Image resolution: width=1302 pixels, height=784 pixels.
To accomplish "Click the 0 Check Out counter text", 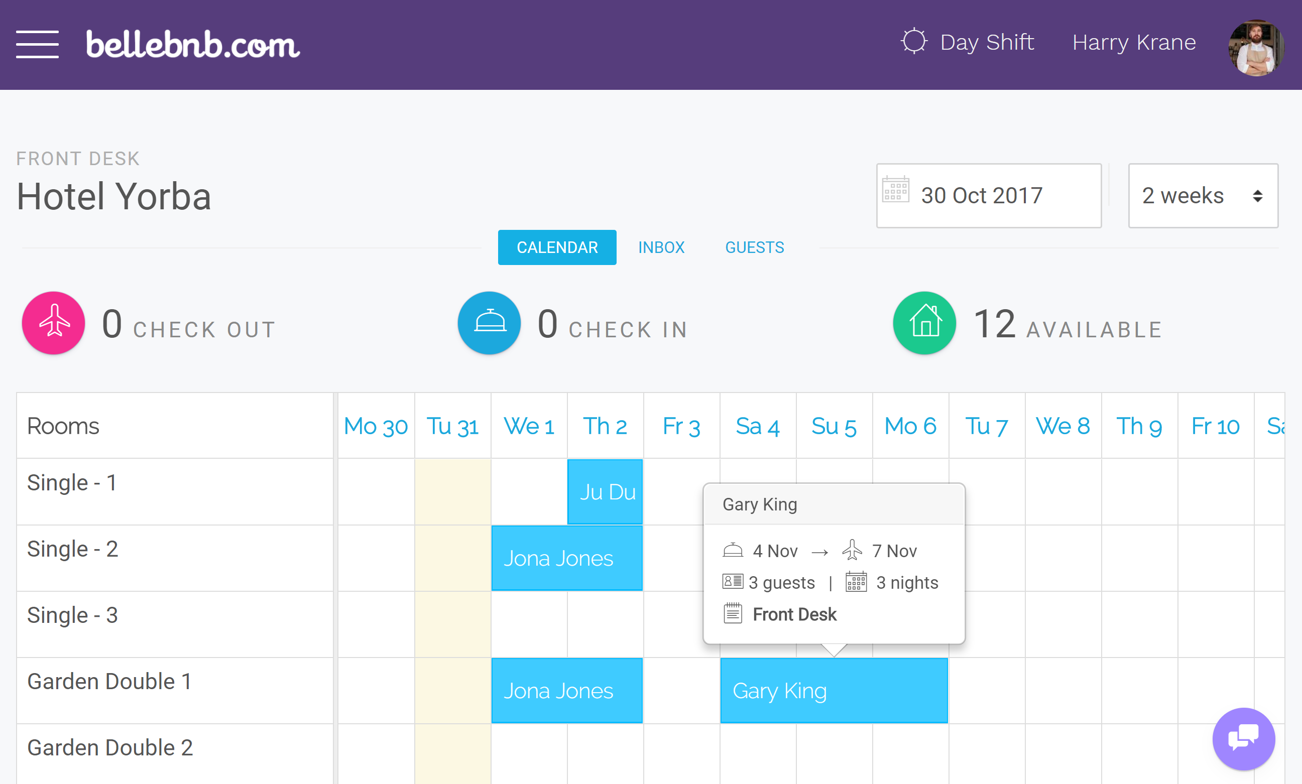I will tap(189, 325).
